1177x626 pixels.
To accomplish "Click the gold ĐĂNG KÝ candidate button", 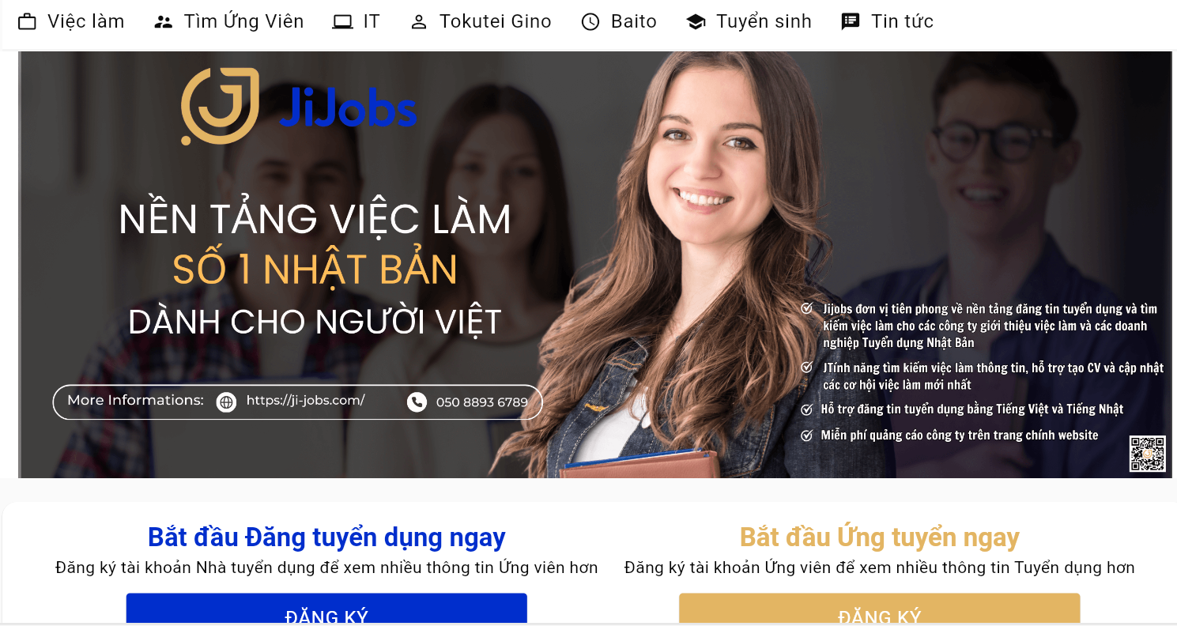I will tap(880, 609).
